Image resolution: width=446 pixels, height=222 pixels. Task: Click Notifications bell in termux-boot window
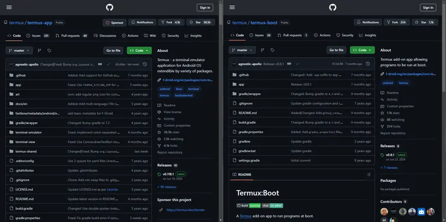point(368,22)
